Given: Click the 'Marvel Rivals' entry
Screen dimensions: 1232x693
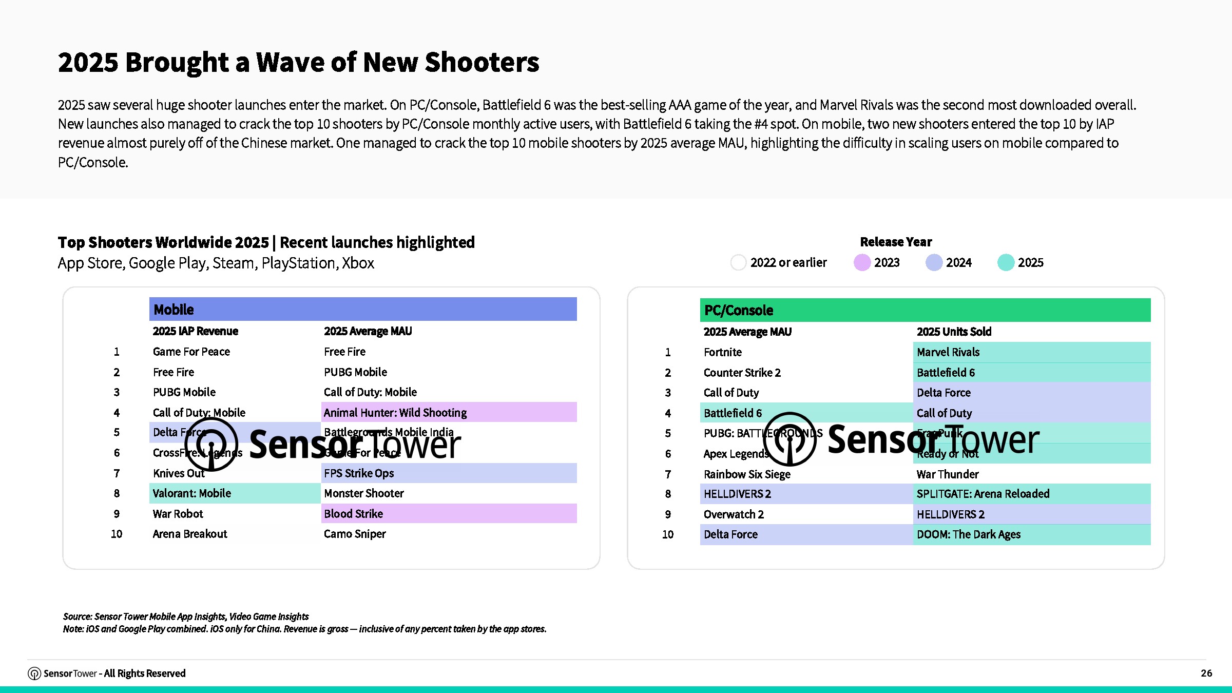Looking at the screenshot, I should click(1032, 352).
